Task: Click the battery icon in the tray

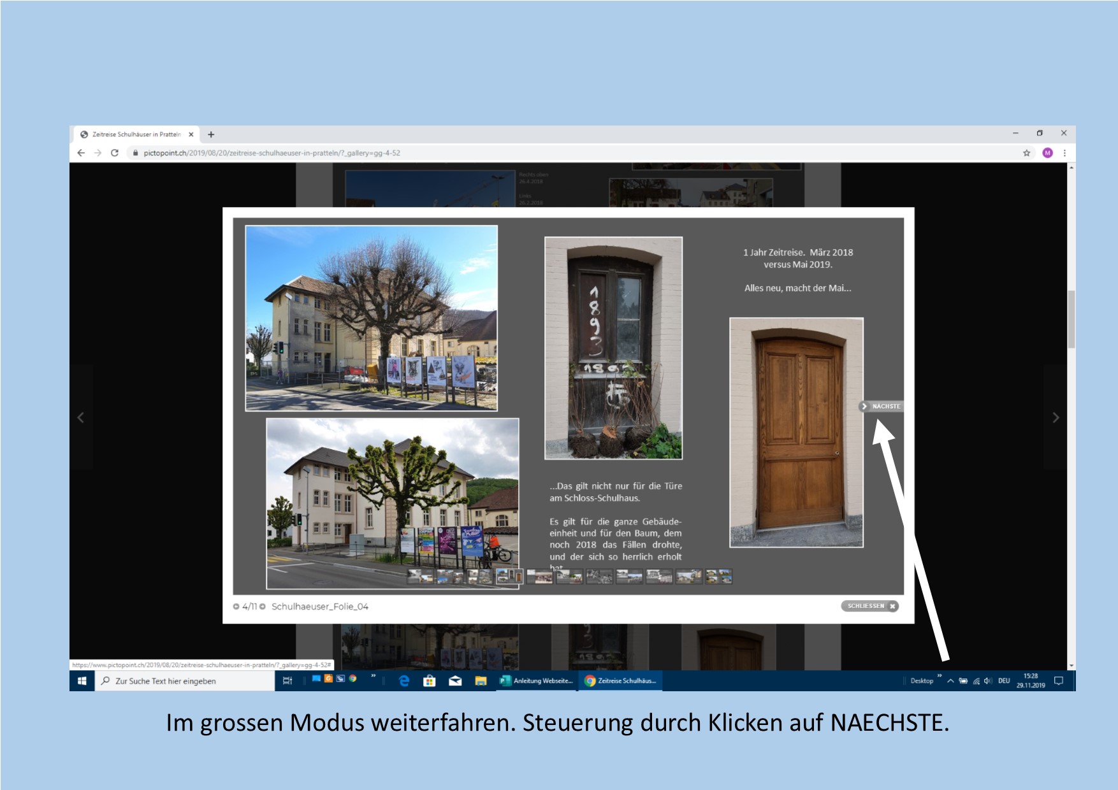Action: [x=963, y=681]
